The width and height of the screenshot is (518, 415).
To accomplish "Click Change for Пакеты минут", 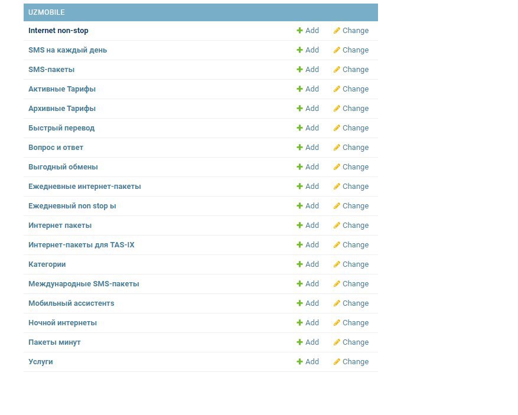I will [x=351, y=342].
